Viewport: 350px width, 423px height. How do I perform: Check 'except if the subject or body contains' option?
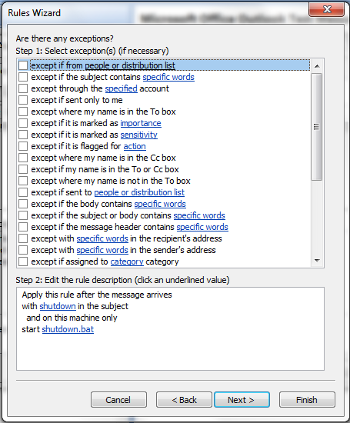(x=23, y=215)
